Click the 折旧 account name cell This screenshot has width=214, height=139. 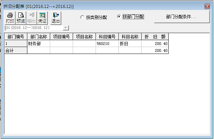130,44
